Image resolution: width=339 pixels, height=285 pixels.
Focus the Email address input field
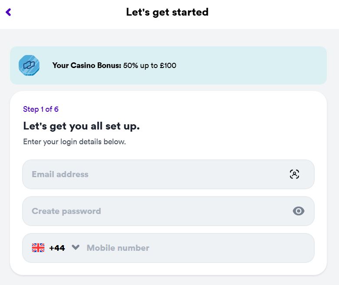pos(168,174)
